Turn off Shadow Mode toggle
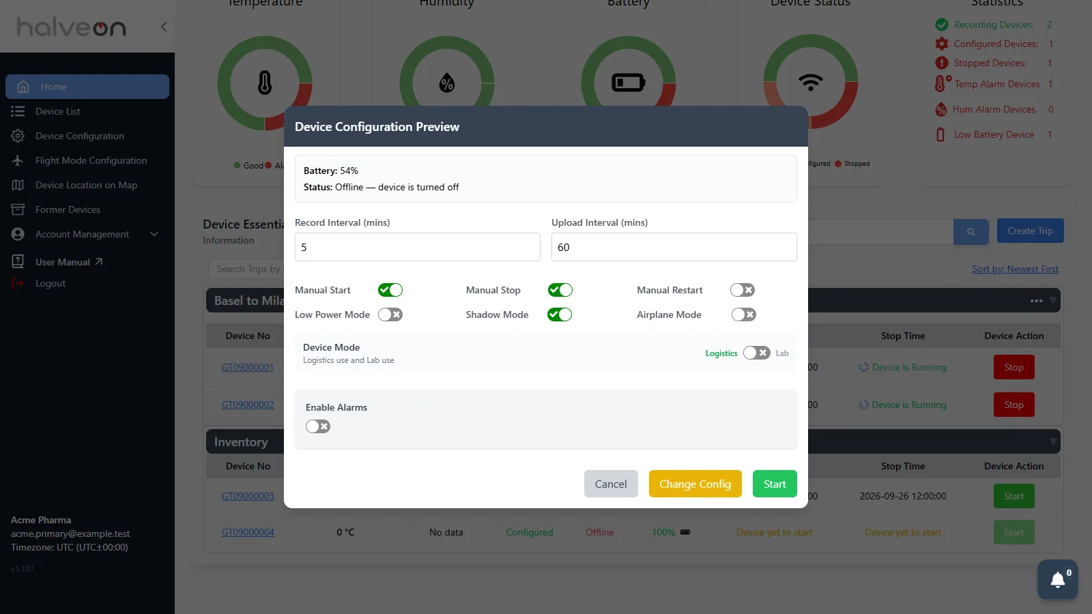This screenshot has height=614, width=1092. 560,315
